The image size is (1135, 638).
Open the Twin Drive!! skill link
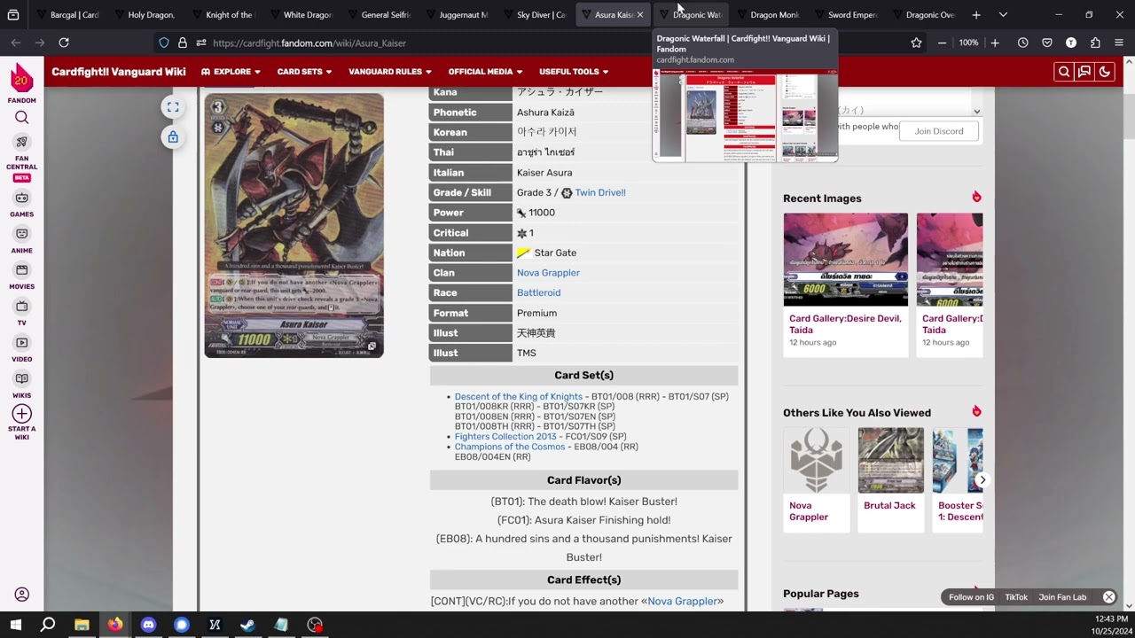(x=600, y=192)
